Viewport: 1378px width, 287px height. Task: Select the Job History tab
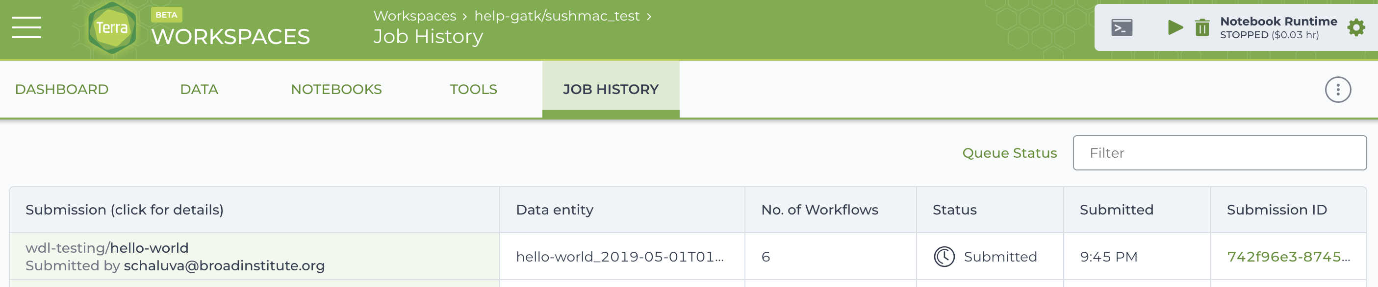[x=611, y=89]
